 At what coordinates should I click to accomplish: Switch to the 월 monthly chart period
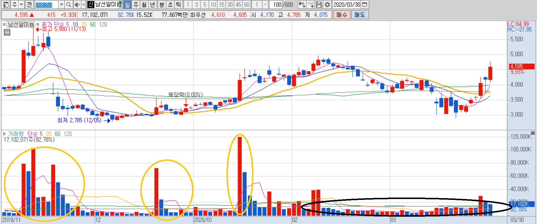click(x=144, y=4)
